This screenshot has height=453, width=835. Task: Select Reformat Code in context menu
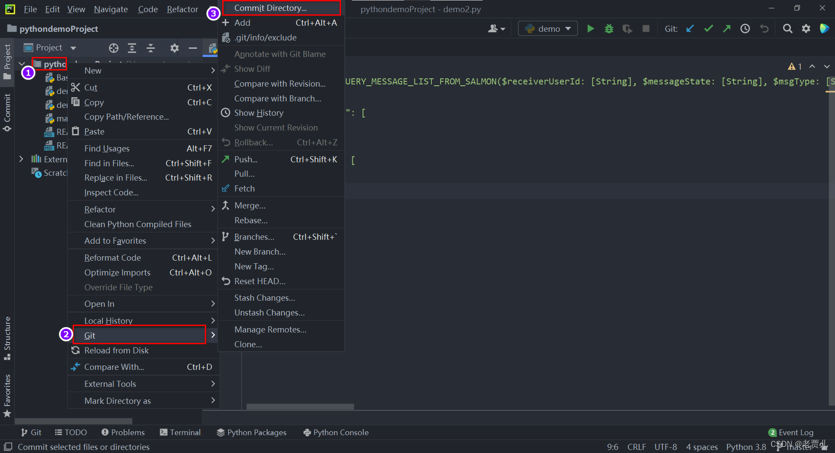144,258
